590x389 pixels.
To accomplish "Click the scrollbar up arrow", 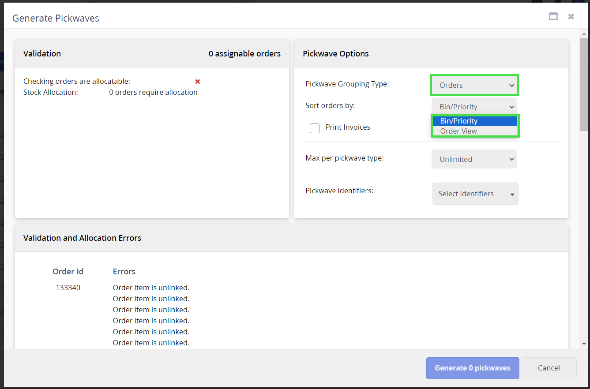I will coord(584,34).
